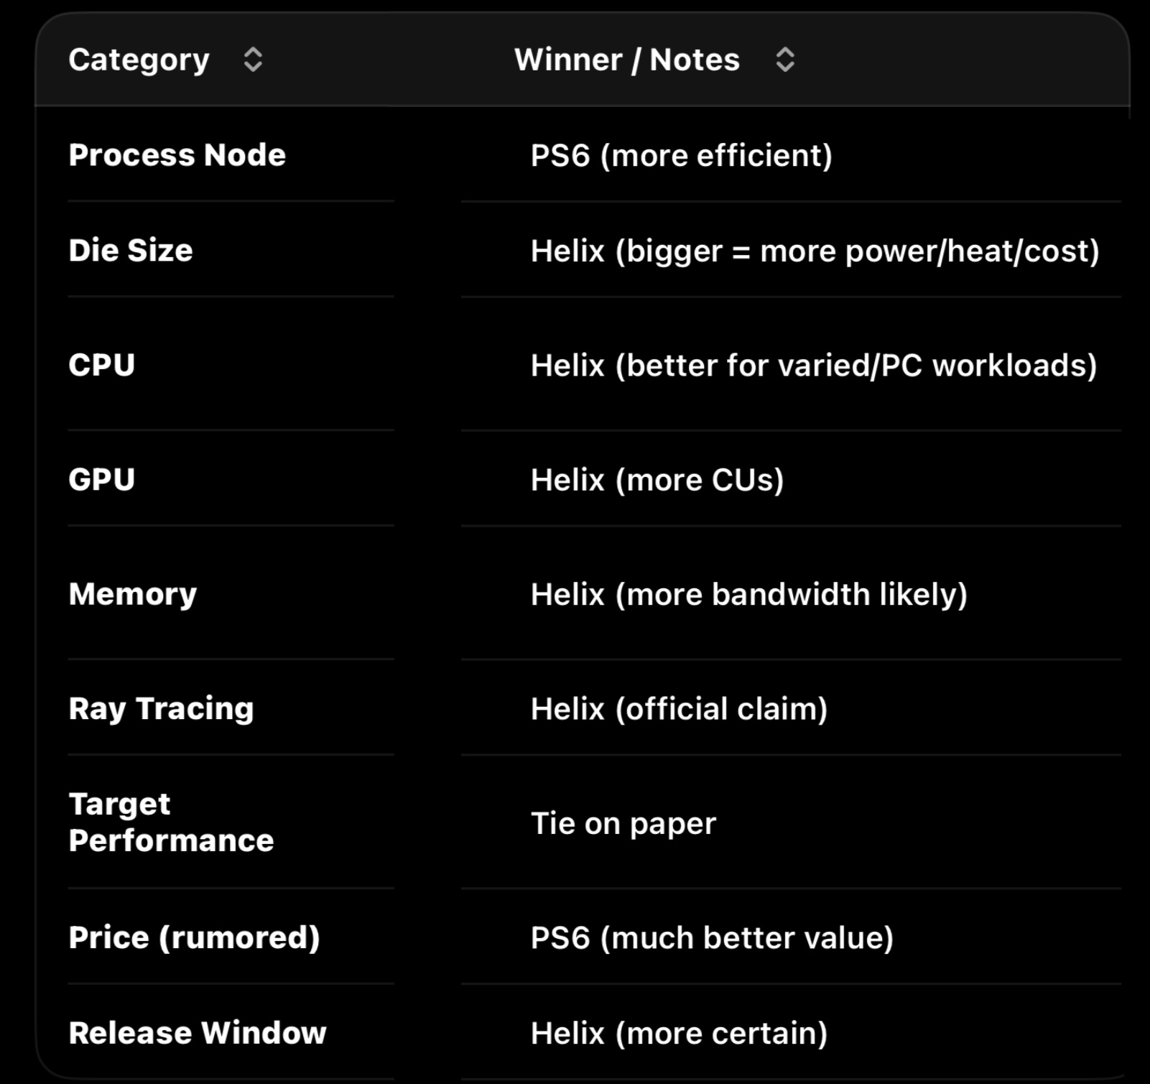This screenshot has height=1084, width=1150.
Task: Sort table by Category column arrows
Action: tap(253, 60)
